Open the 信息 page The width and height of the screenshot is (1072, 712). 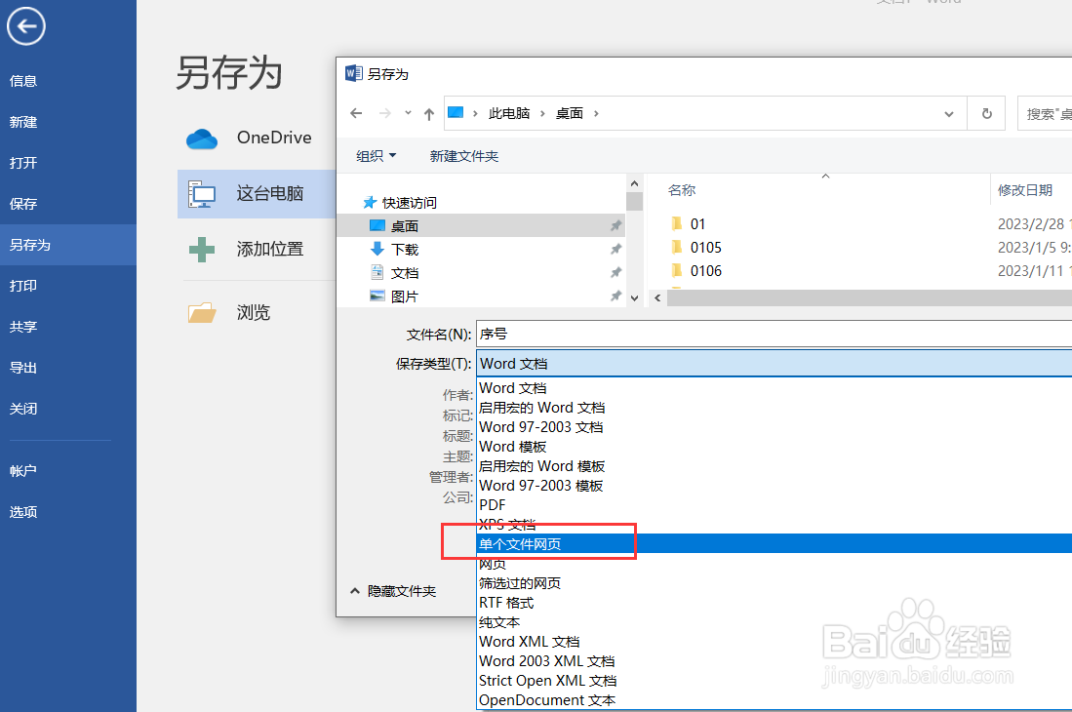(23, 81)
